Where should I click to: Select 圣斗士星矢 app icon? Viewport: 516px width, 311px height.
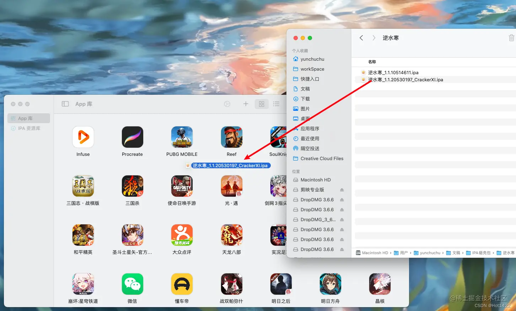pyautogui.click(x=133, y=235)
